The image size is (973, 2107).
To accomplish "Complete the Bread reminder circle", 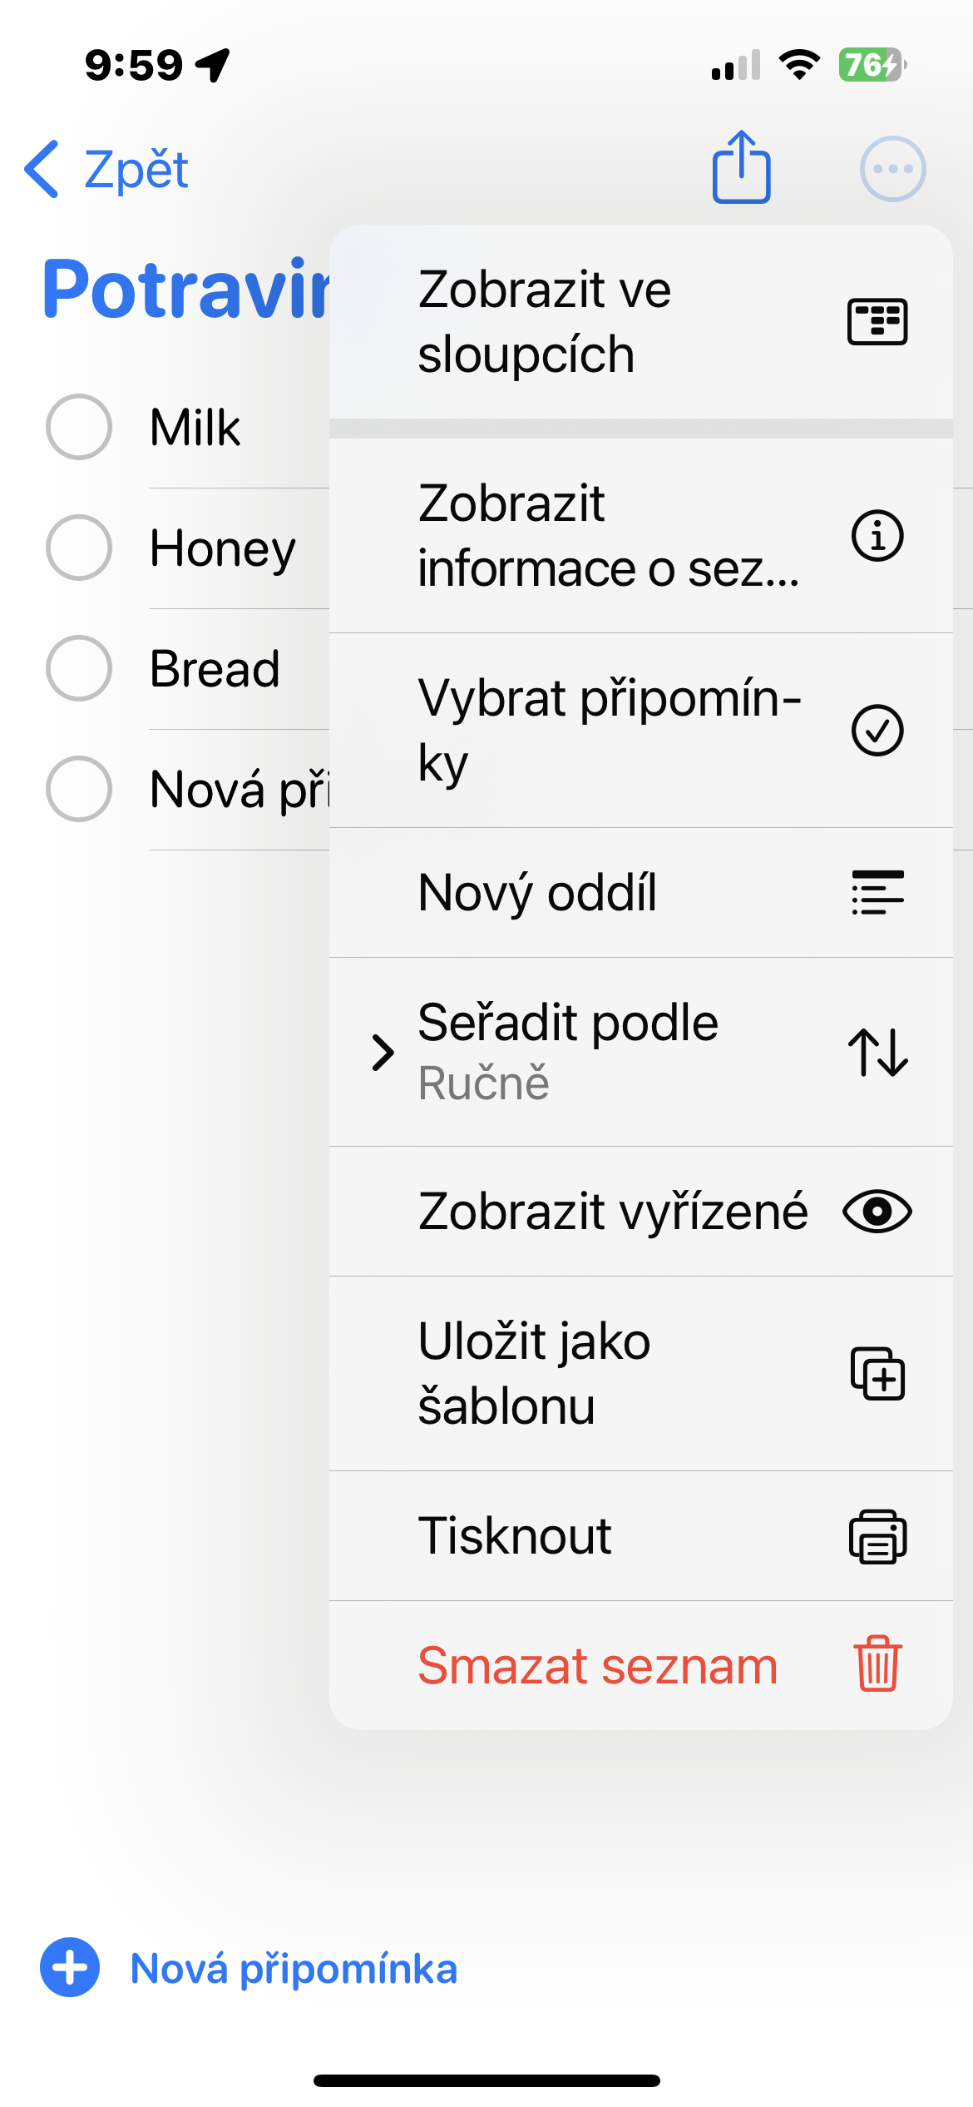I will [79, 667].
